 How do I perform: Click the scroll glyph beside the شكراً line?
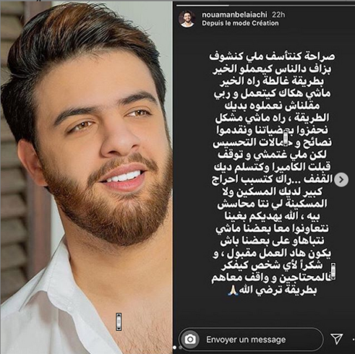tap(333, 272)
